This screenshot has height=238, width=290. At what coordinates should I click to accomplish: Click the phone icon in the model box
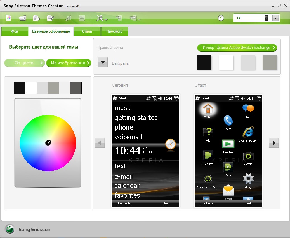(267, 18)
